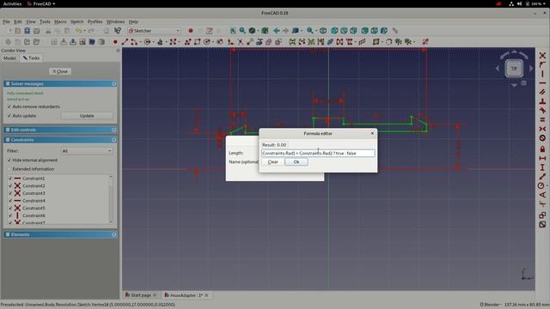Viewport: 550px width, 309px height.
Task: Collapse the Solver messages panel
Action: click(113, 84)
